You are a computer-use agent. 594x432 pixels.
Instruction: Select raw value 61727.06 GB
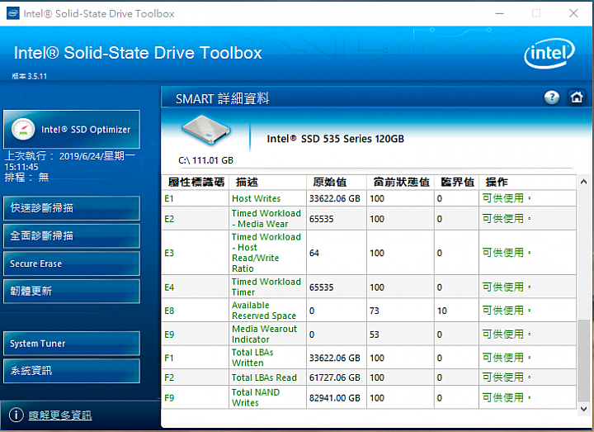pos(334,377)
